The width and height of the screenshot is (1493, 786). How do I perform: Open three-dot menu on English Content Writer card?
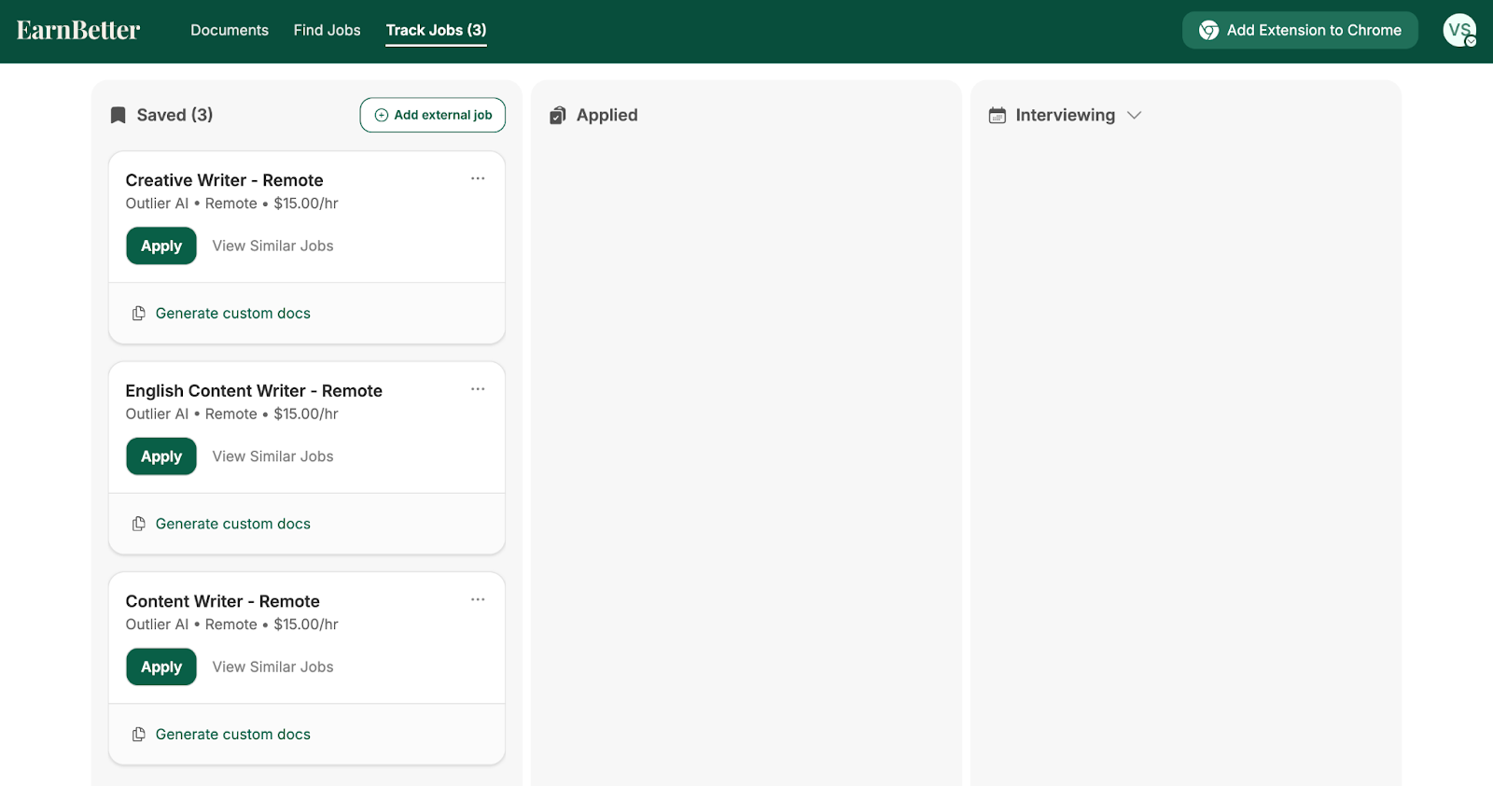(478, 389)
